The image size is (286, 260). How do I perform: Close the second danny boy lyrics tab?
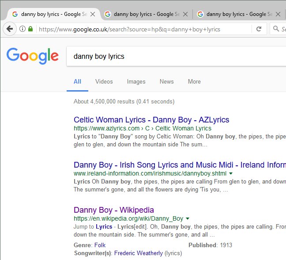tap(185, 14)
